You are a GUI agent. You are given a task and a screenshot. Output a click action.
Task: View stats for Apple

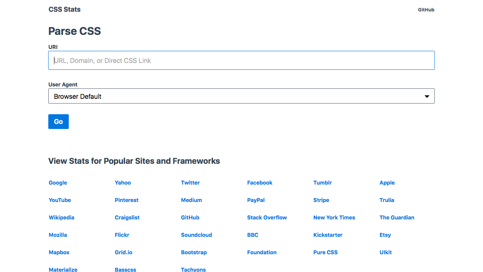point(387,183)
